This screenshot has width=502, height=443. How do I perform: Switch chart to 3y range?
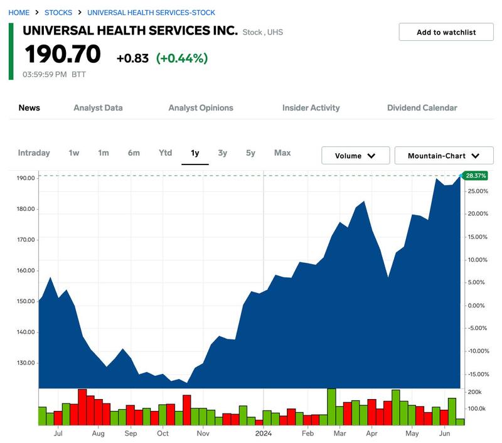coord(223,153)
